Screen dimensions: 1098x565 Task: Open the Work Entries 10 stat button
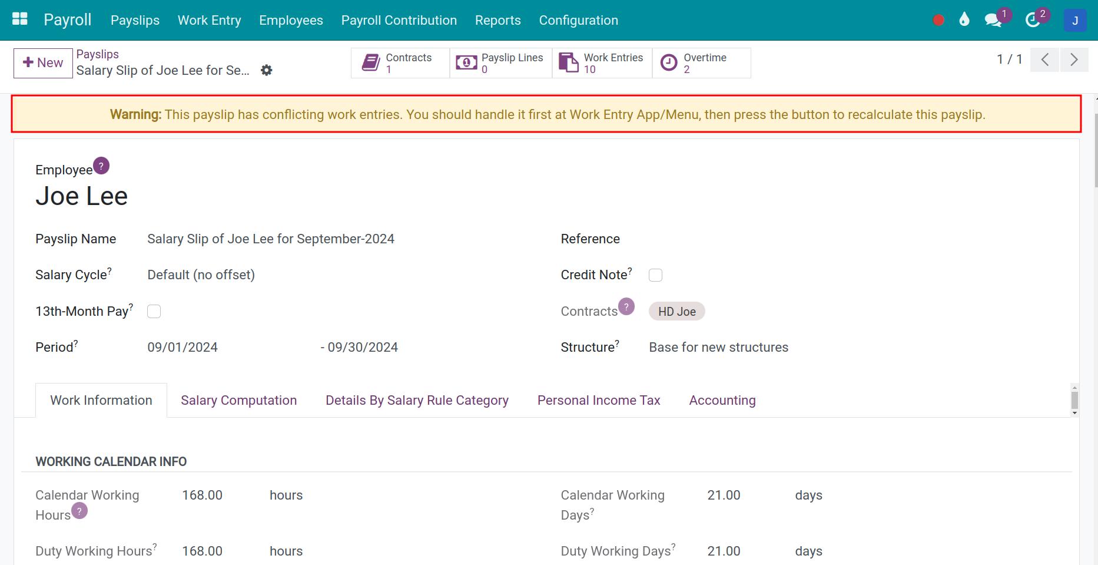pos(602,63)
